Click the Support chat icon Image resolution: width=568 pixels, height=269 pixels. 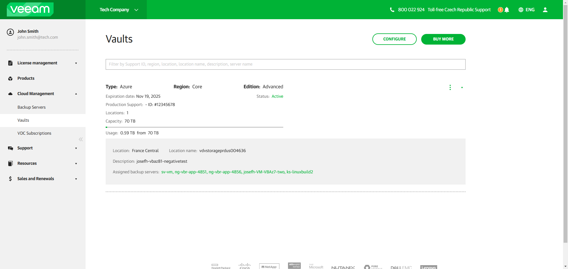(x=10, y=148)
